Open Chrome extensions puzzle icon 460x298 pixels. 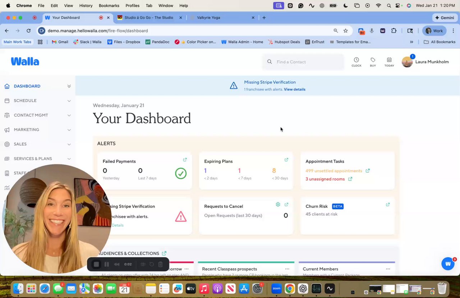pos(394,31)
